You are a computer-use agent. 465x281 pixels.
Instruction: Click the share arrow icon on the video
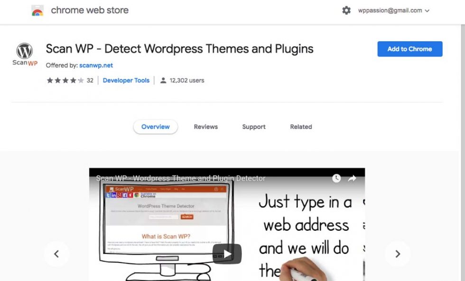coord(352,178)
